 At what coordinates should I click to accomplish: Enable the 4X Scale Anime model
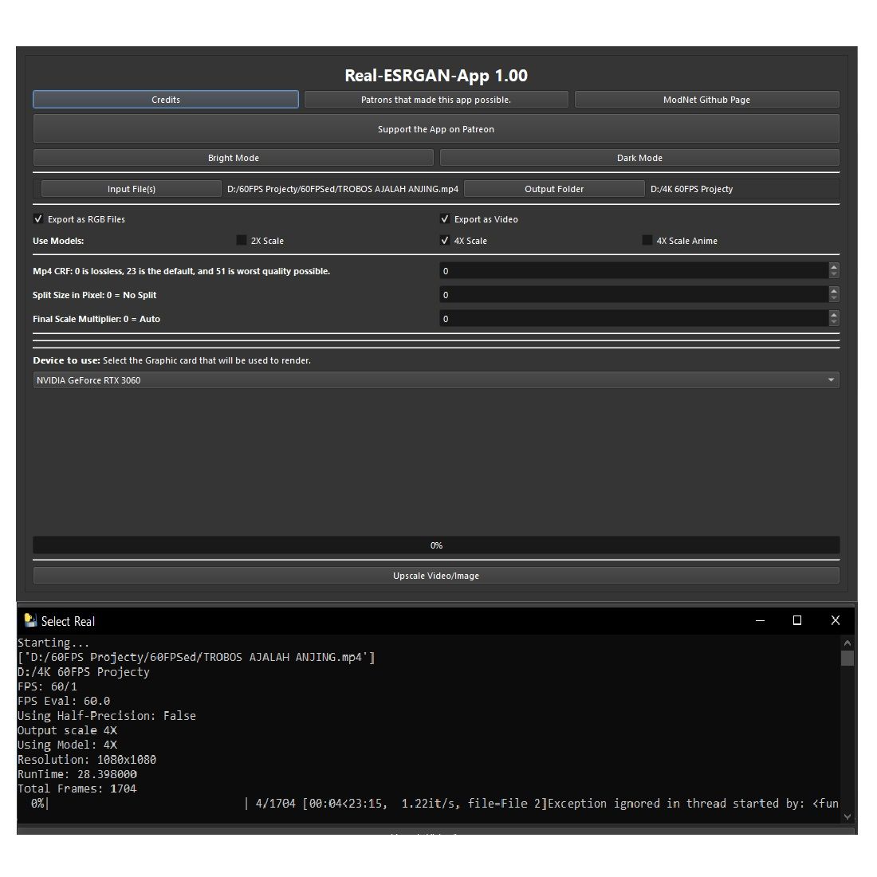pos(647,241)
